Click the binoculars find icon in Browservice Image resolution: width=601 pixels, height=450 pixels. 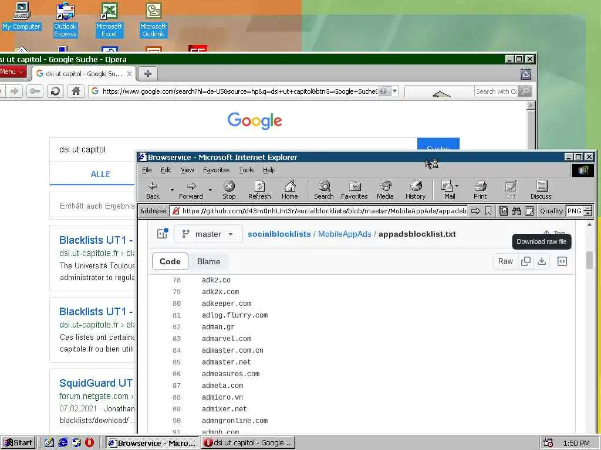tap(516, 211)
